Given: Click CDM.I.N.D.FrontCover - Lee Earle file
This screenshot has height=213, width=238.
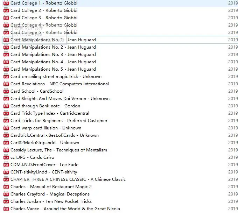Looking at the screenshot, I should point(44,165).
